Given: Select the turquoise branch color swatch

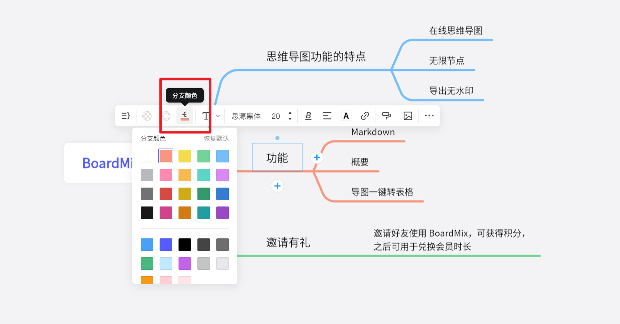Looking at the screenshot, I should (204, 175).
